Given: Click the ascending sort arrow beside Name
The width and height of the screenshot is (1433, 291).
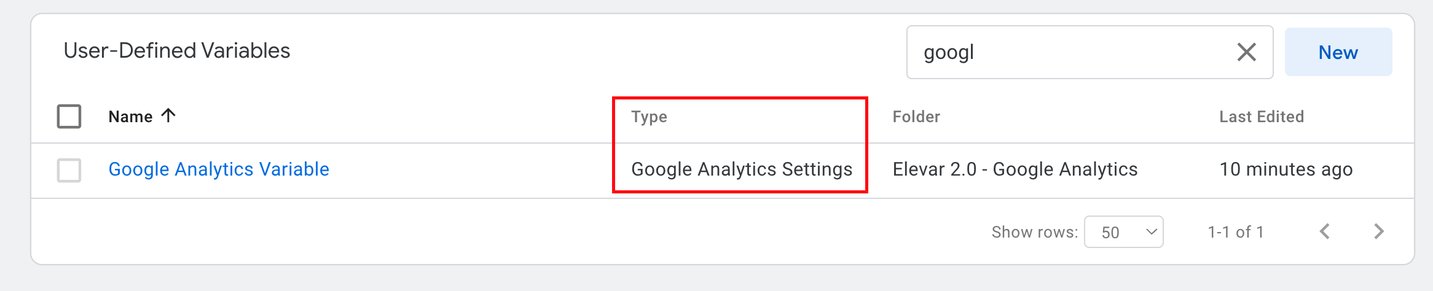Looking at the screenshot, I should [x=168, y=115].
